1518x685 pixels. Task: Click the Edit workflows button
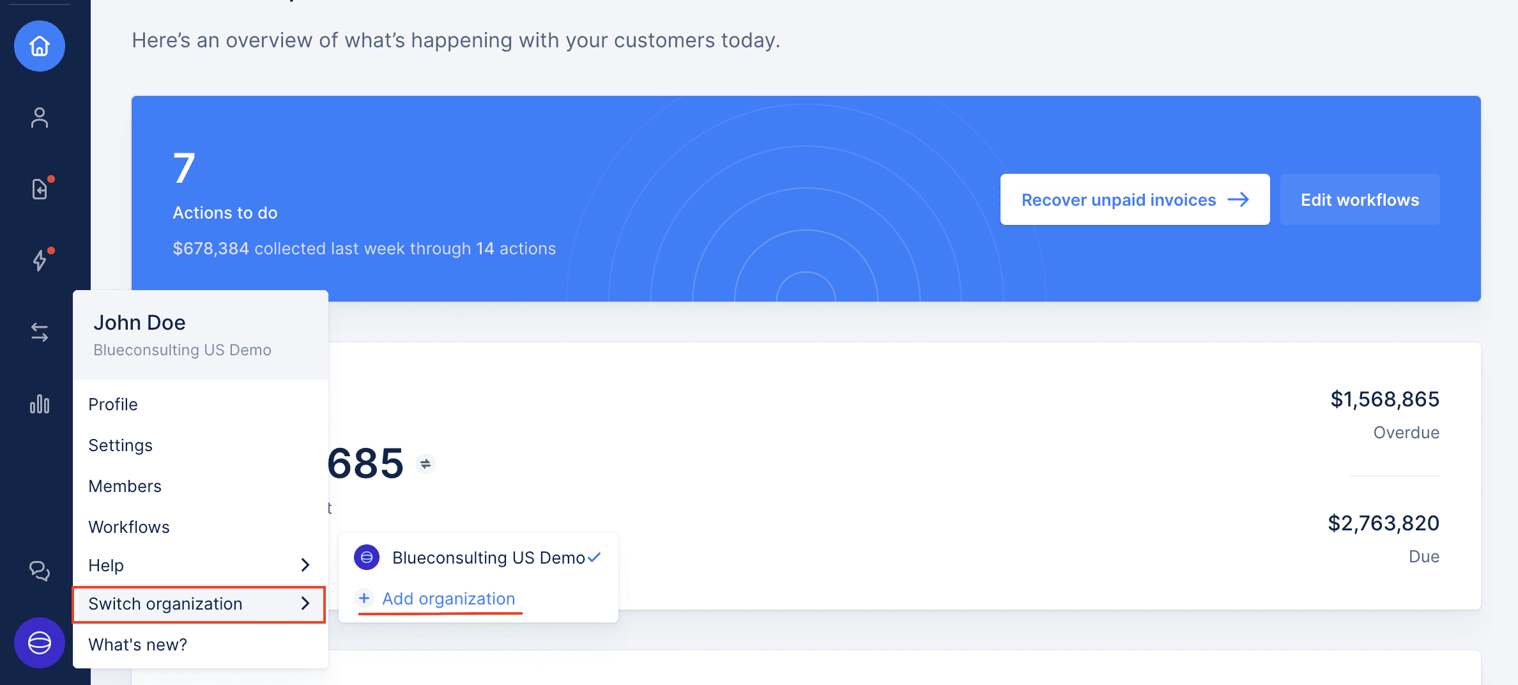[1360, 199]
